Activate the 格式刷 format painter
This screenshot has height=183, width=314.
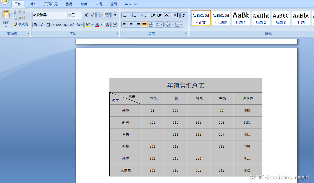coord(21,24)
